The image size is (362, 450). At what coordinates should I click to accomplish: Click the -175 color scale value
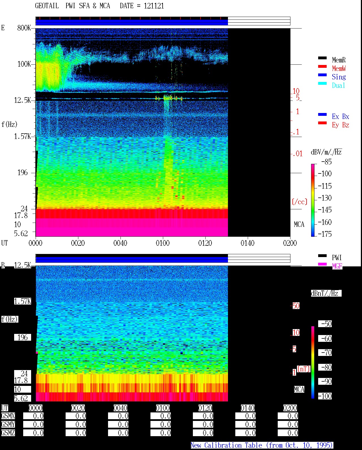(x=325, y=234)
